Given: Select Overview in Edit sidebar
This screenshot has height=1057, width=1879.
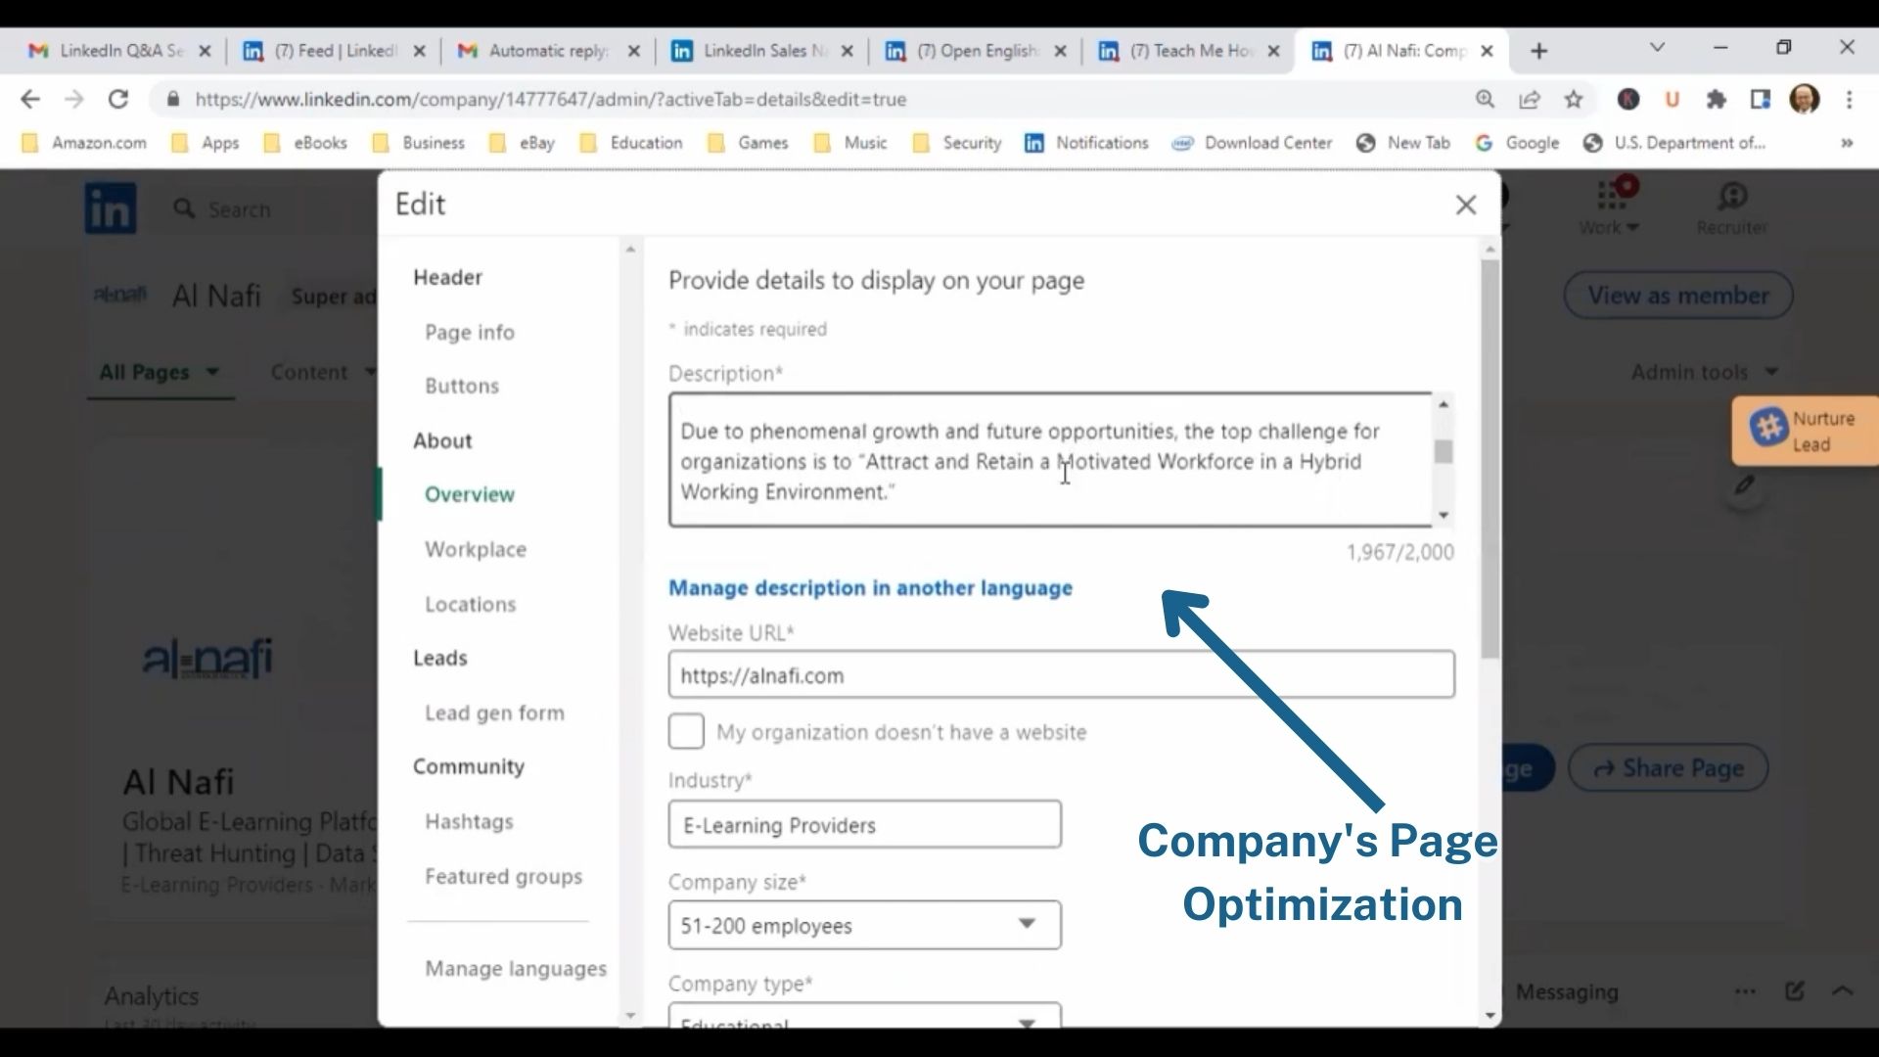Looking at the screenshot, I should pyautogui.click(x=470, y=494).
